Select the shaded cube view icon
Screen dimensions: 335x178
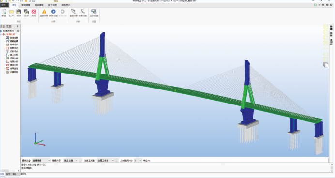[326, 65]
